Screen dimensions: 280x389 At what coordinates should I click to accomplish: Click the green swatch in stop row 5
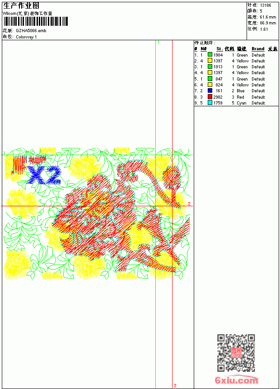pyautogui.click(x=210, y=79)
